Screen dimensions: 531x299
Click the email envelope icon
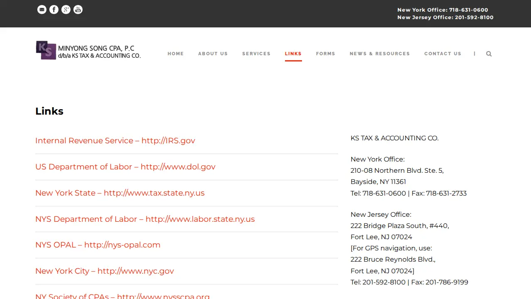(42, 10)
